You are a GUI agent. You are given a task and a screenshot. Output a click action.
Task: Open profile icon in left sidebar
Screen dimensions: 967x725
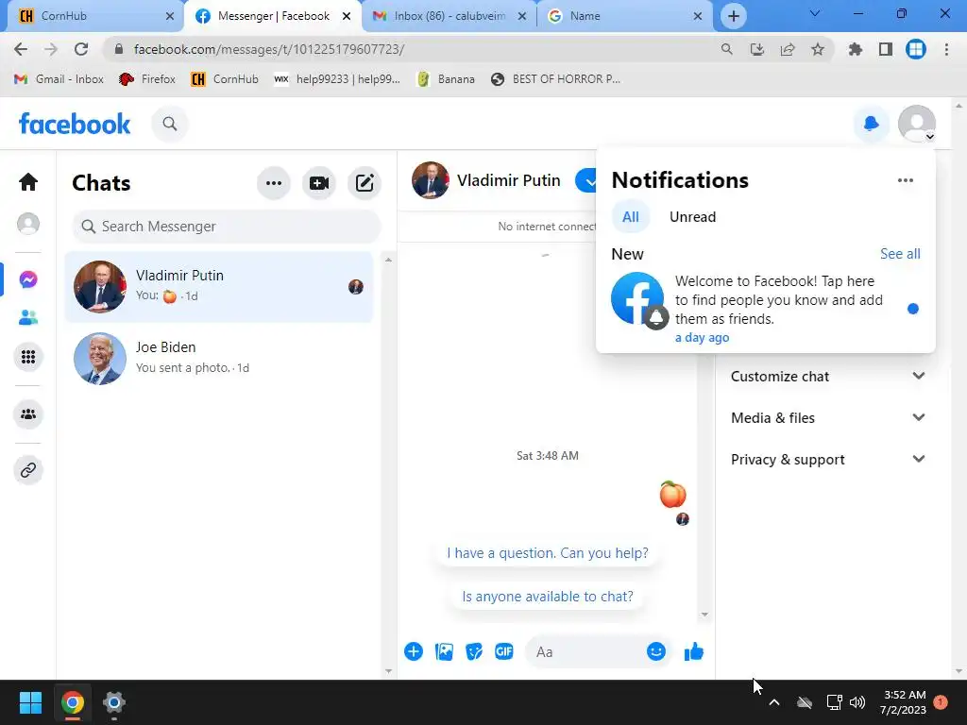point(28,224)
